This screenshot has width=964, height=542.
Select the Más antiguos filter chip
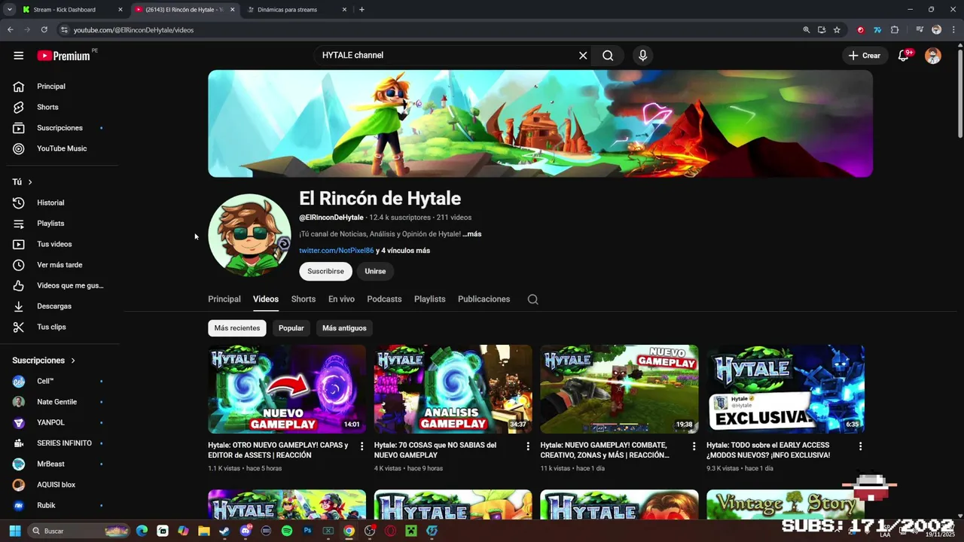coord(344,328)
